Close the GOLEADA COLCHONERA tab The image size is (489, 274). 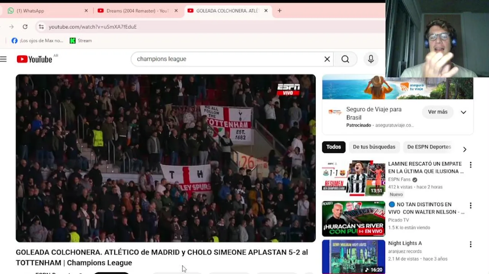(x=266, y=11)
